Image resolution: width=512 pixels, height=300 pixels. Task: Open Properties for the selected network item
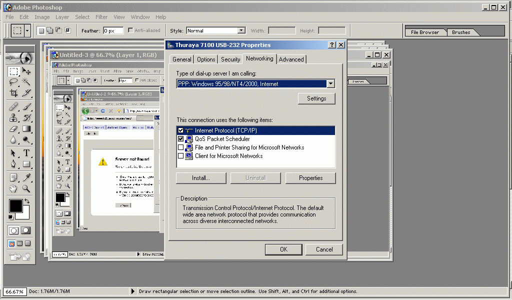(310, 178)
